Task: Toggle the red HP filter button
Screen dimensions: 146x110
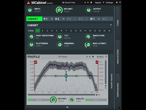Action: pos(36,62)
